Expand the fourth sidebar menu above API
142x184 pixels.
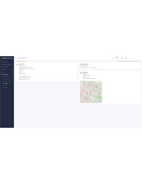(7, 69)
